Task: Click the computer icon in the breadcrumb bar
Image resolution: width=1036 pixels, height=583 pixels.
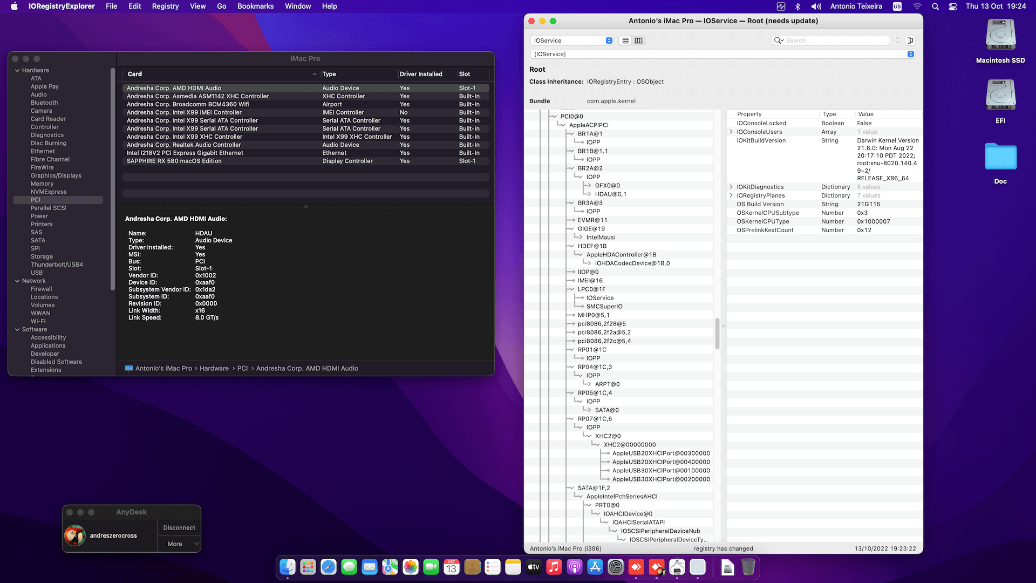Action: [x=129, y=368]
